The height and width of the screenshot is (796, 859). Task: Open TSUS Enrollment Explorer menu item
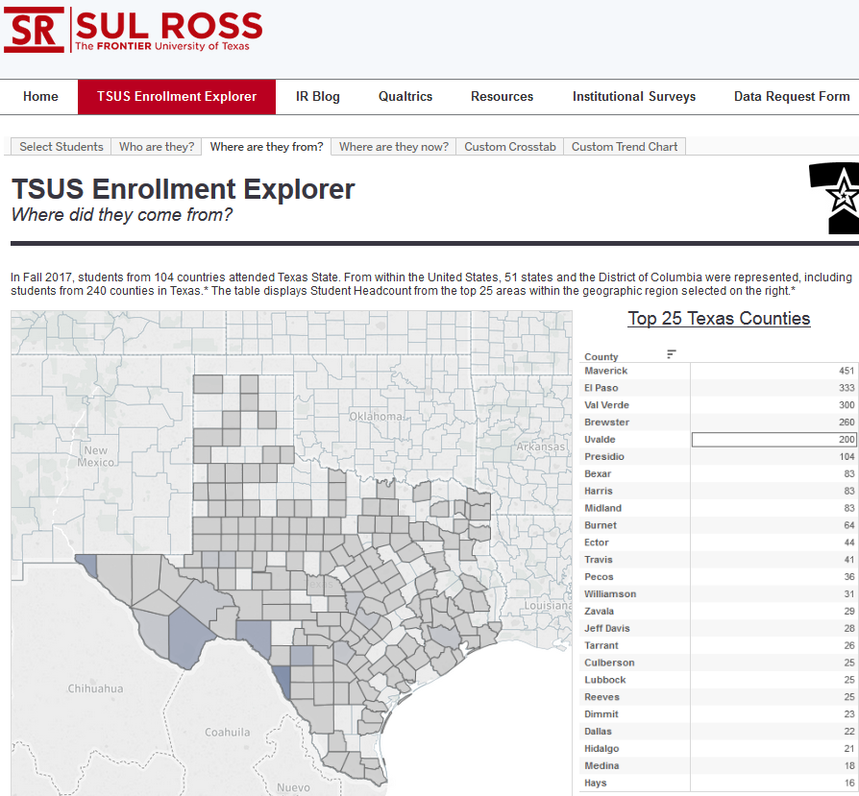tap(177, 96)
